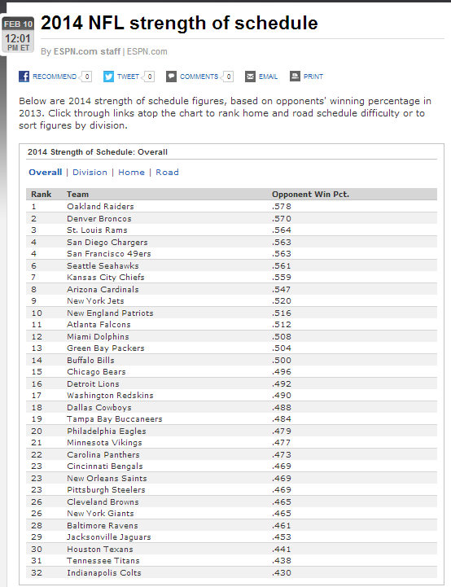Screen dimensions: 451x587
Task: Click the Tweet count bubble
Action: click(149, 77)
